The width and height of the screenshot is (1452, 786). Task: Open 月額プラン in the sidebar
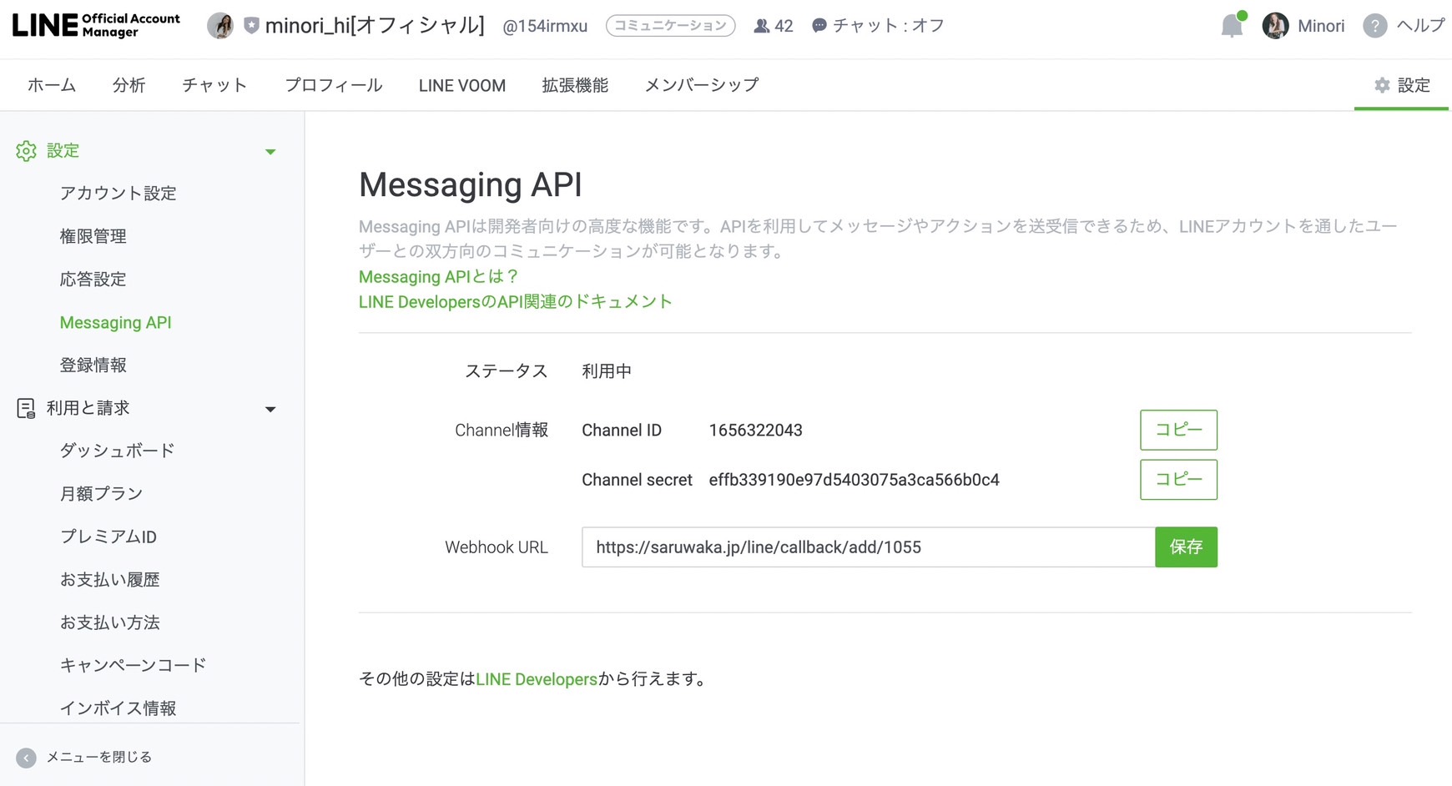(102, 494)
